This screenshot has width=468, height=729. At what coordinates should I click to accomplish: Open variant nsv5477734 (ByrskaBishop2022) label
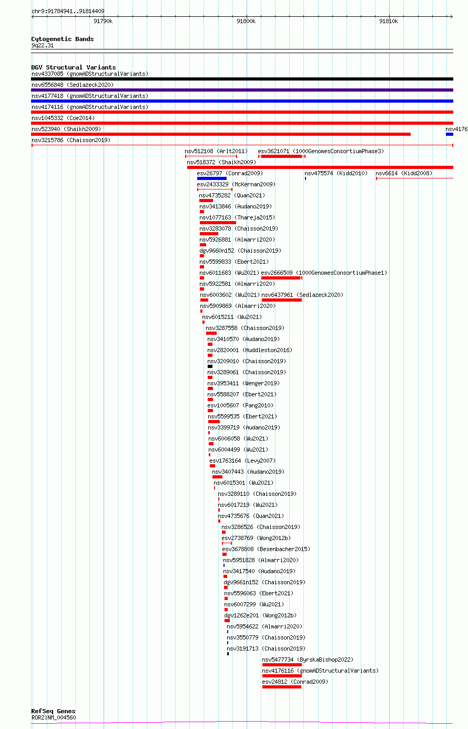pos(308,660)
